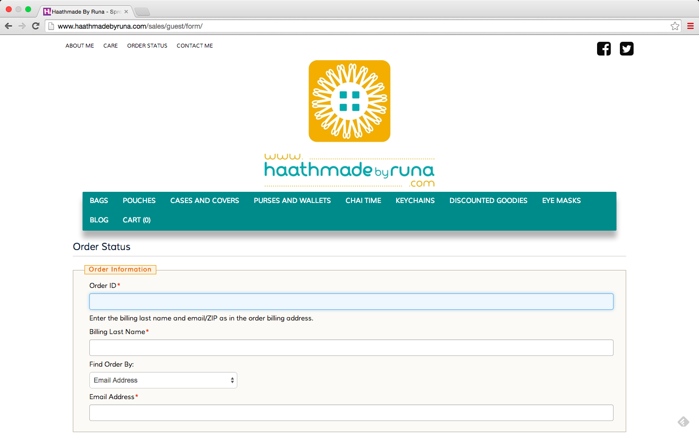Open the CHAI TIME category

pos(364,201)
